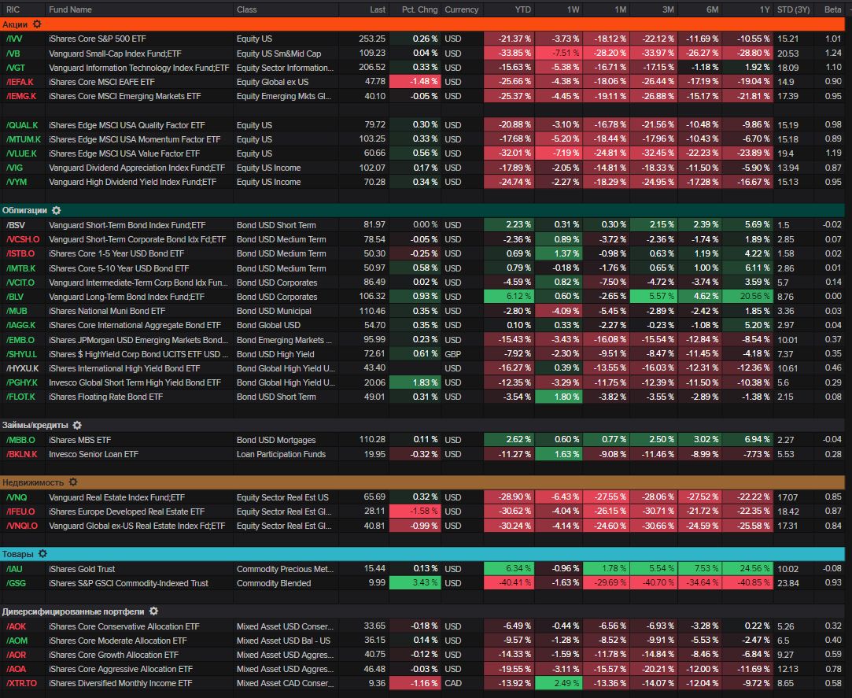The image size is (852, 698).
Task: Open gear settings for Акции section
Action: click(37, 24)
